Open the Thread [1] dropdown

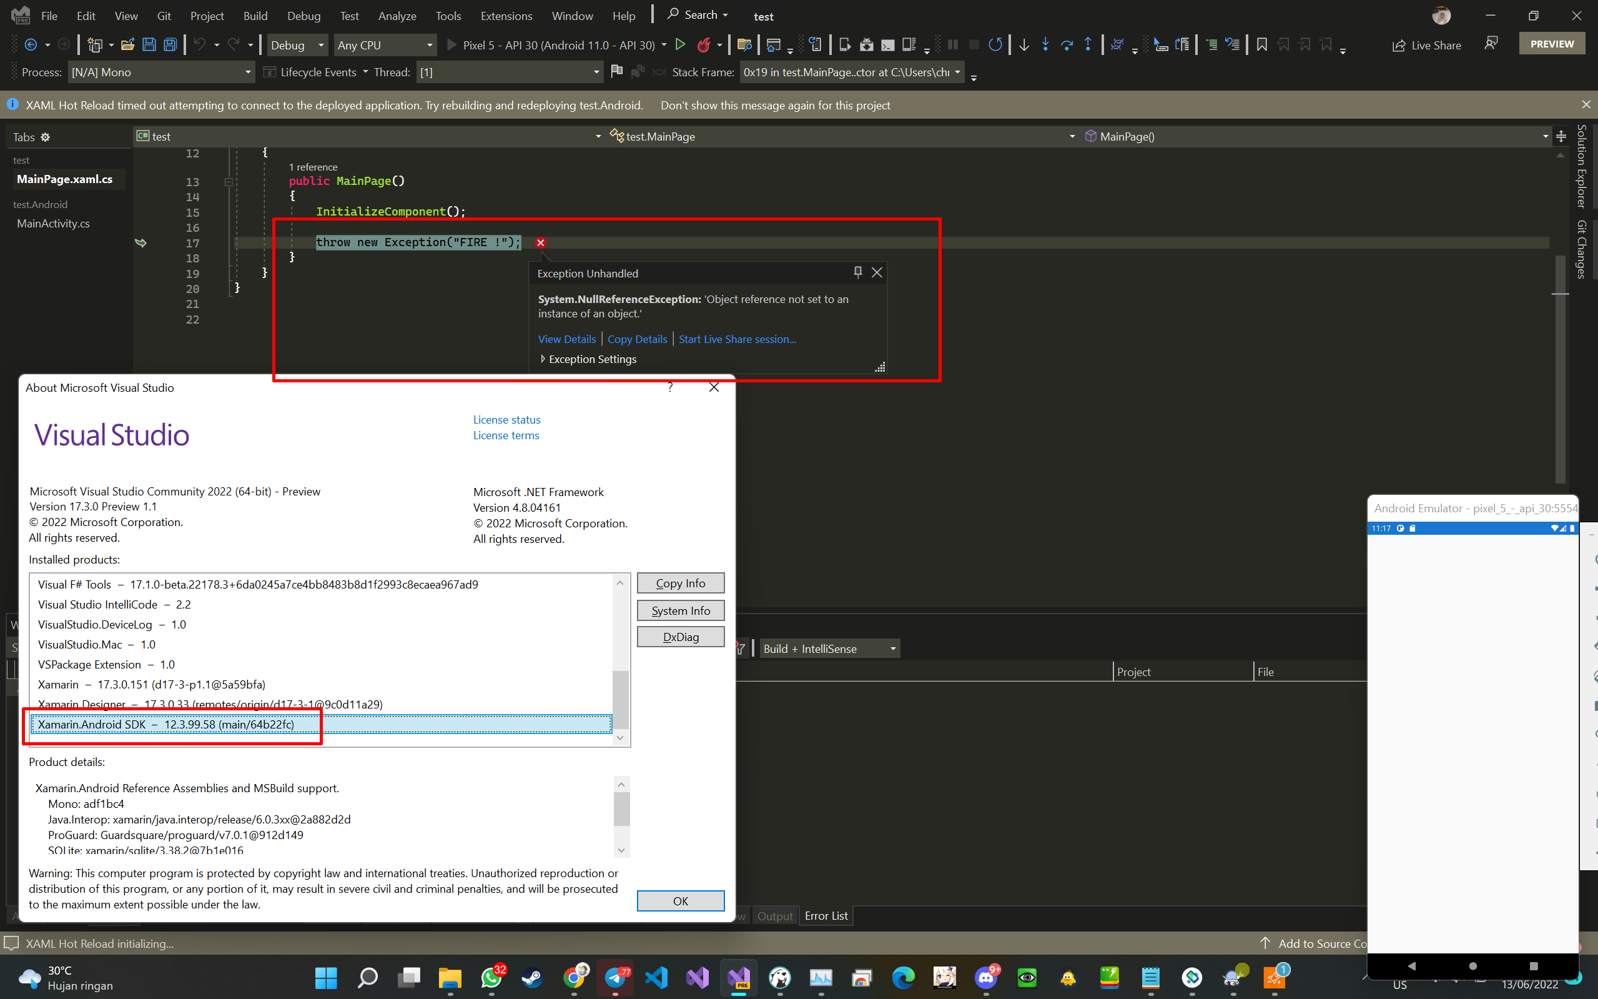(x=509, y=72)
